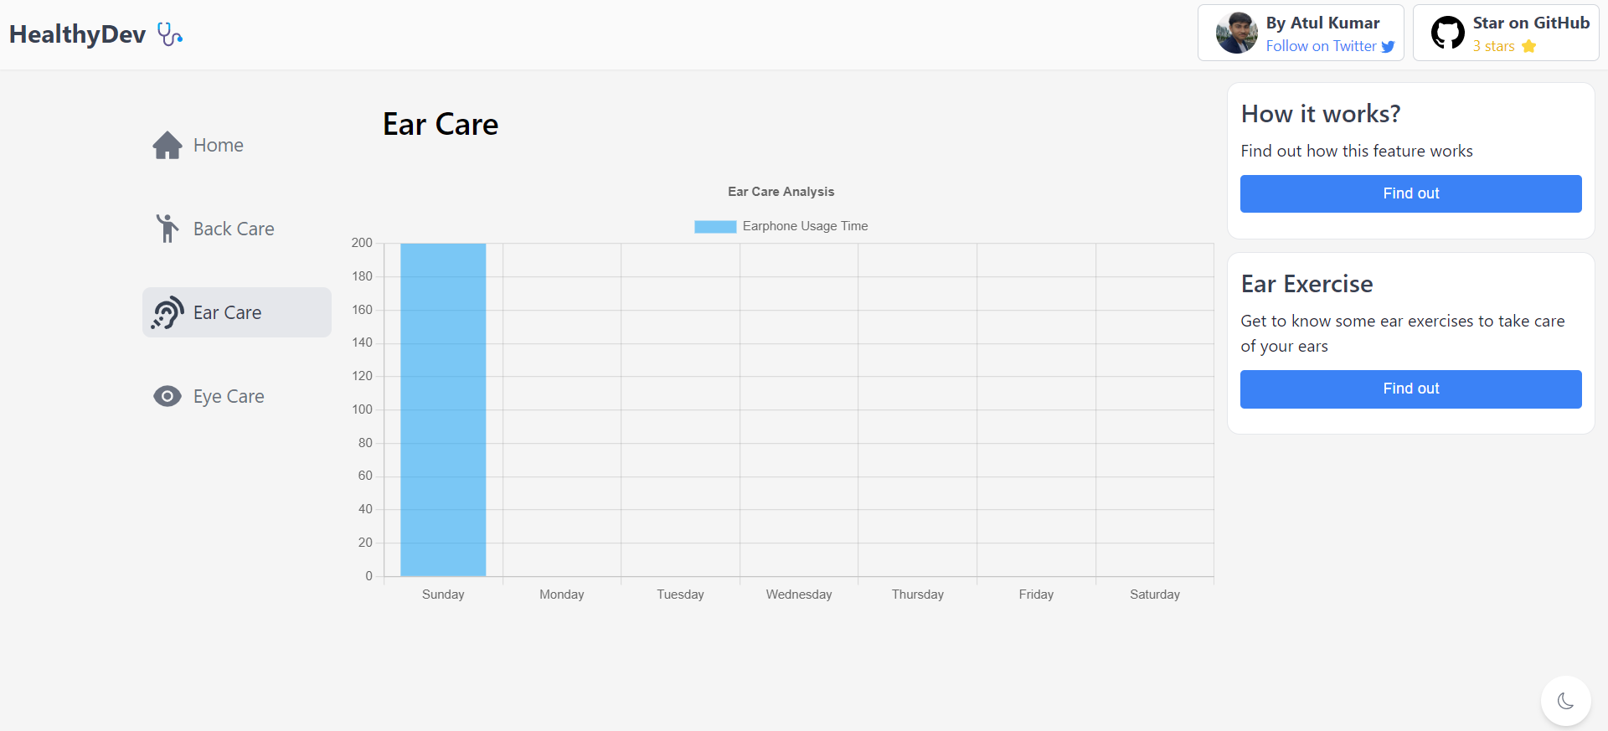Click Find out in Ear Exercise card
This screenshot has width=1608, height=731.
pyautogui.click(x=1410, y=389)
